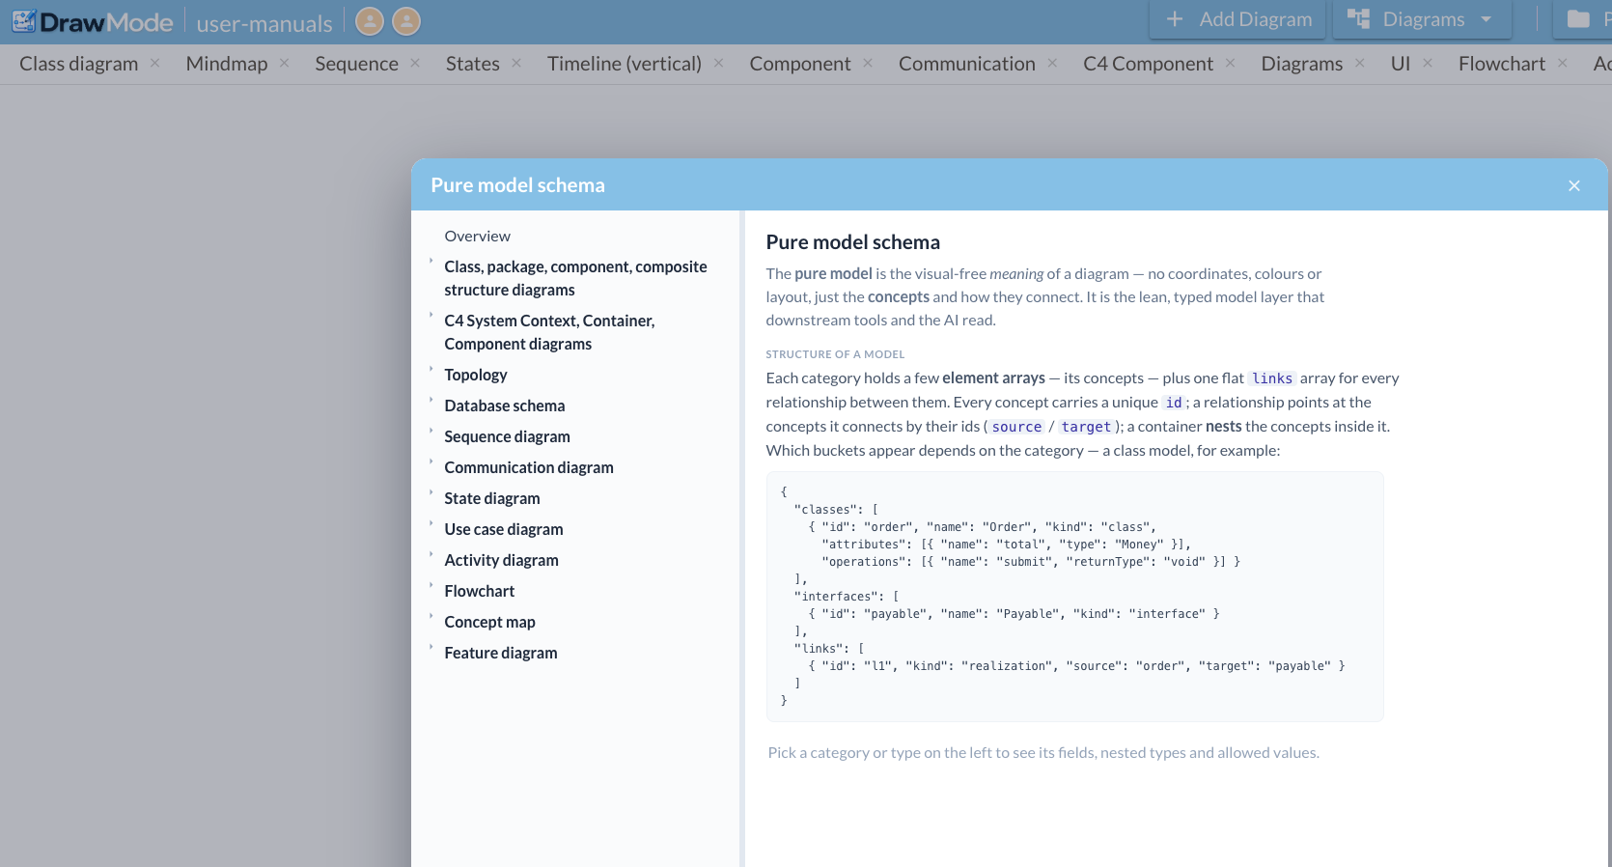The width and height of the screenshot is (1612, 867).
Task: Open Topology in schema list
Action: click(475, 375)
